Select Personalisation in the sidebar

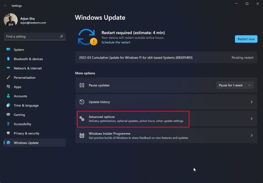(35, 77)
